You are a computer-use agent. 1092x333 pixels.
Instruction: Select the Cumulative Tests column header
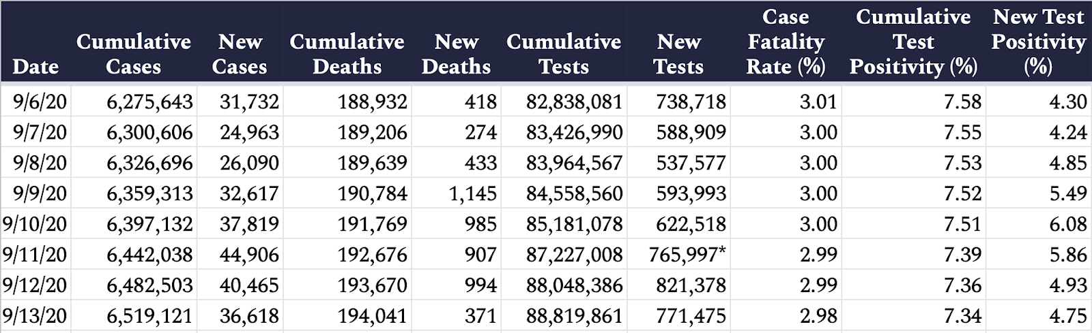(x=564, y=54)
